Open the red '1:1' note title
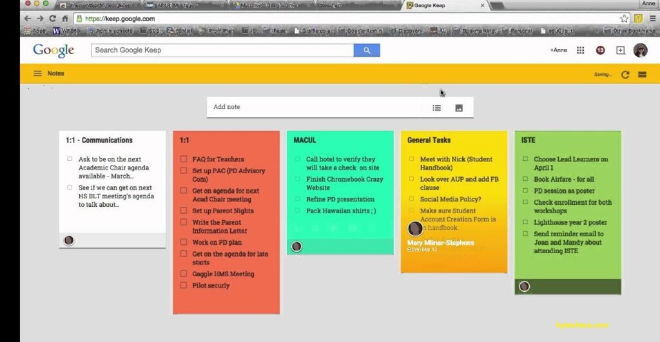 184,140
